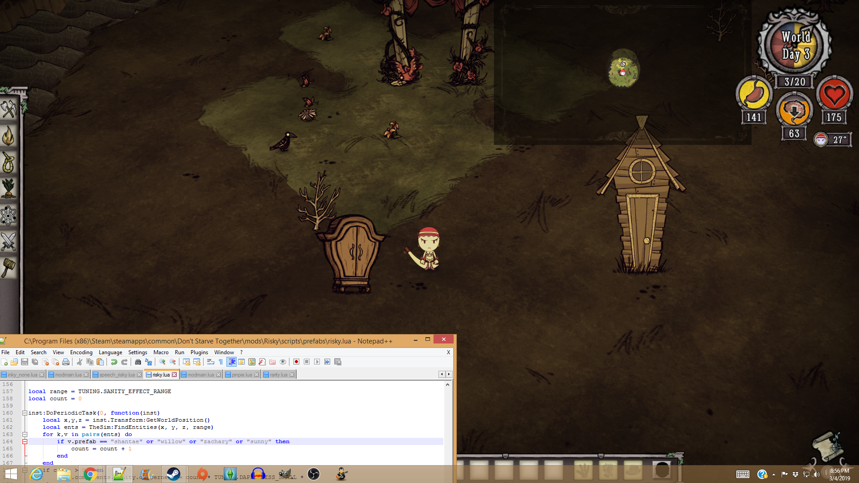Image resolution: width=859 pixels, height=483 pixels.
Task: Switch to the speech_risky.lua tab
Action: 116,375
